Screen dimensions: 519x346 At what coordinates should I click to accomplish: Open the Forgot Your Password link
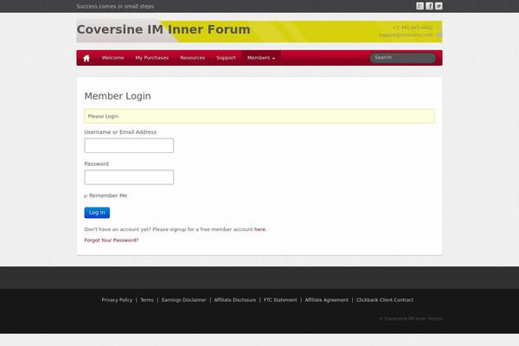coord(112,240)
